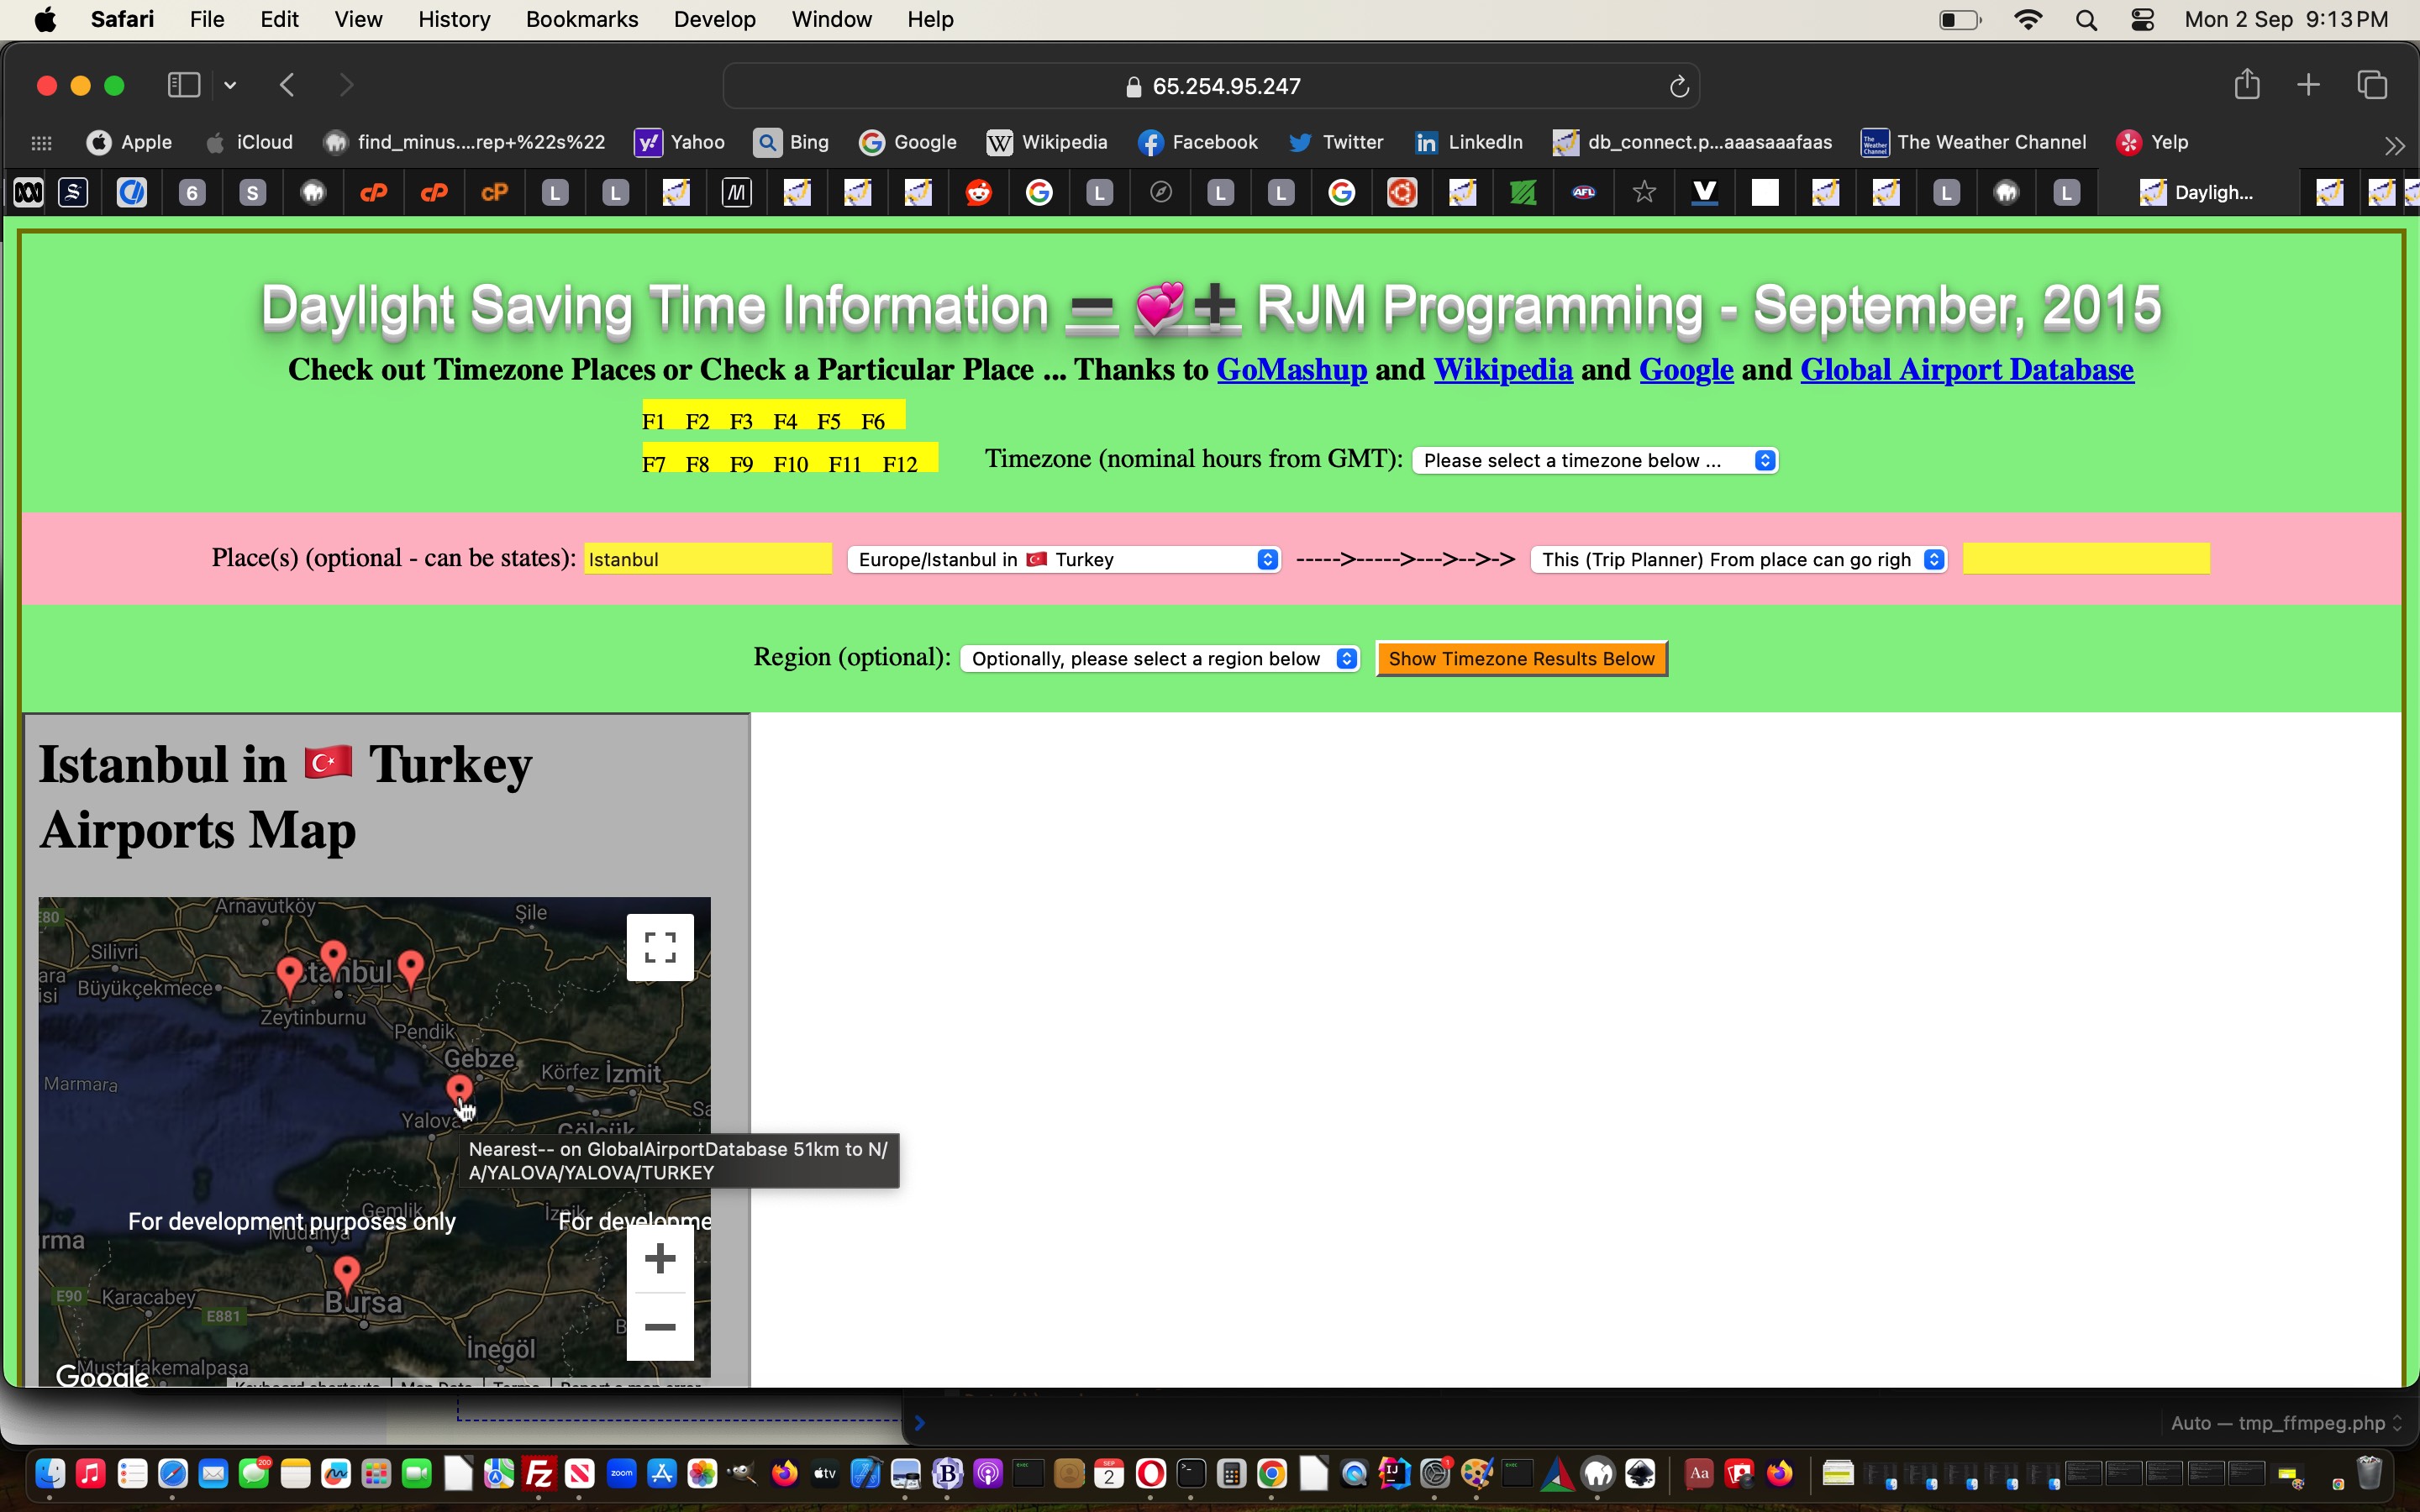Open the Trip Planner From place dropdown
The width and height of the screenshot is (2420, 1512).
click(x=1739, y=559)
